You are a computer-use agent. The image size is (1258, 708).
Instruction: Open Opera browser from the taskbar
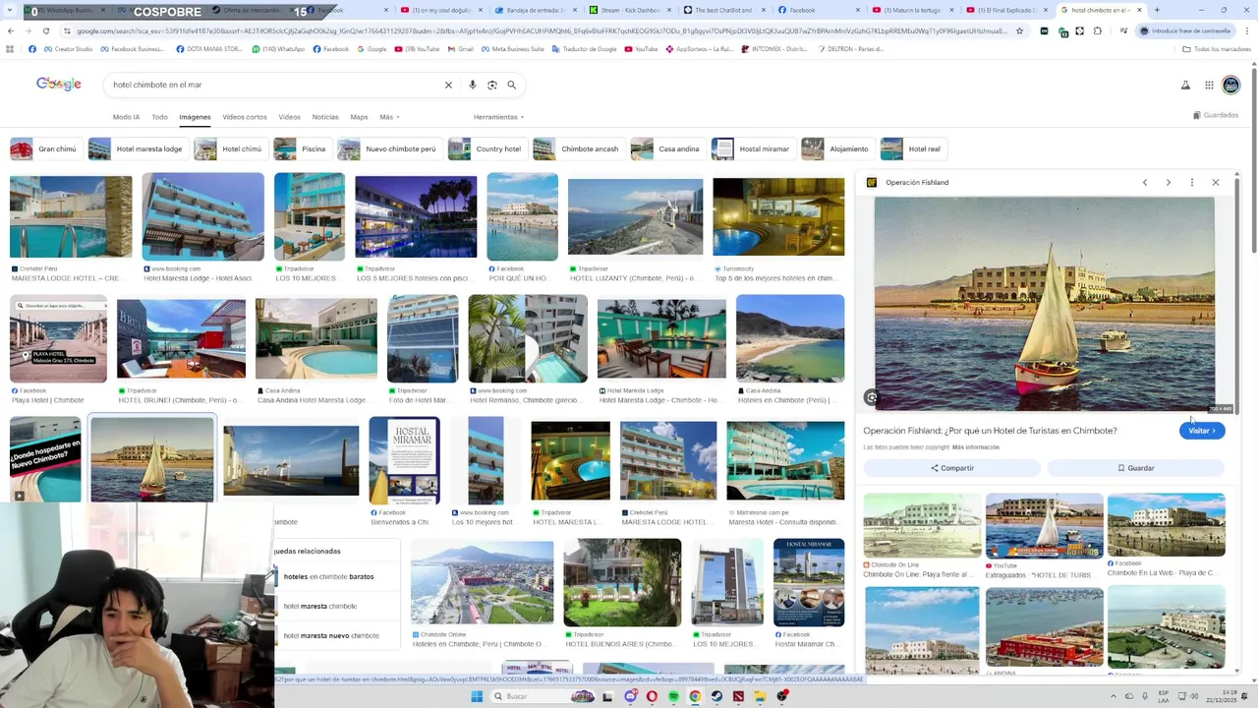coord(652,696)
